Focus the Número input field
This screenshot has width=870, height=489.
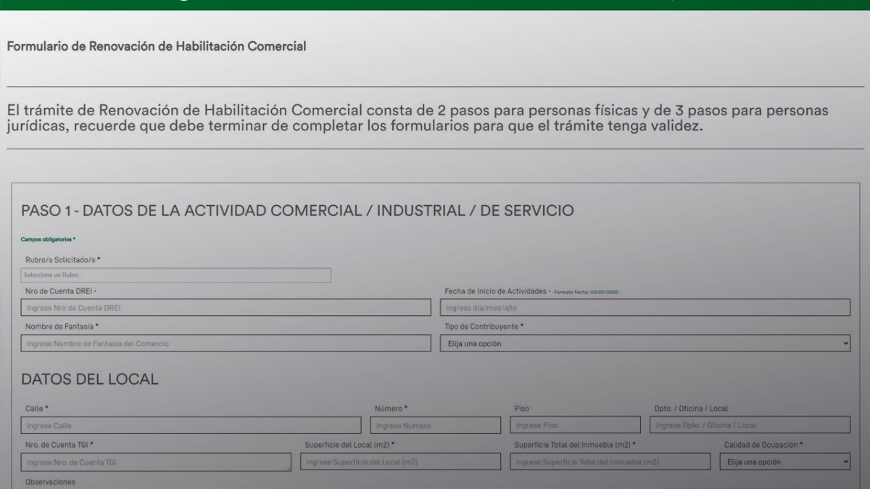click(436, 425)
